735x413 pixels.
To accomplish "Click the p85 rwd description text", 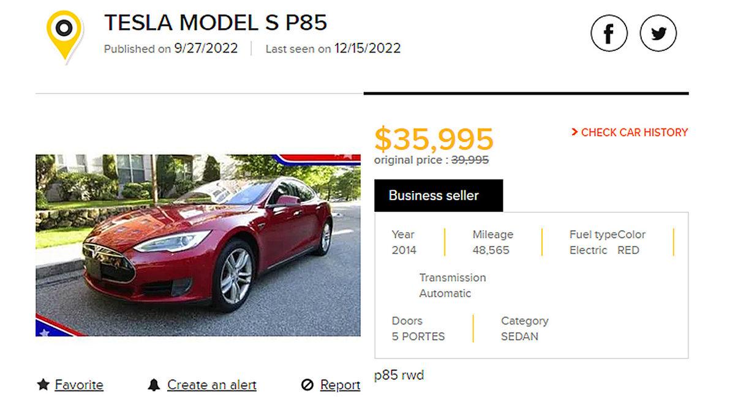I will pyautogui.click(x=399, y=375).
